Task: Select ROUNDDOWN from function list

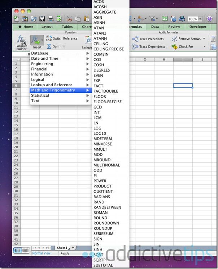Action: pos(111,223)
